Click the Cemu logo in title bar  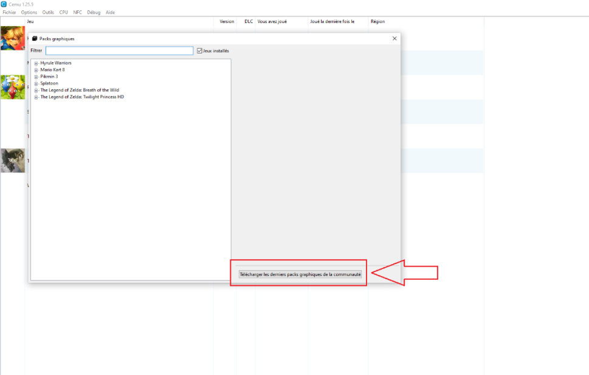point(4,4)
